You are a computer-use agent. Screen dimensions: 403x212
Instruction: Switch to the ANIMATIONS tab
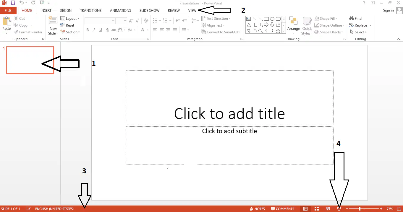(120, 10)
